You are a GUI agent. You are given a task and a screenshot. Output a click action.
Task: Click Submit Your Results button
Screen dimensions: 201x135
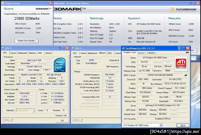click(x=27, y=41)
